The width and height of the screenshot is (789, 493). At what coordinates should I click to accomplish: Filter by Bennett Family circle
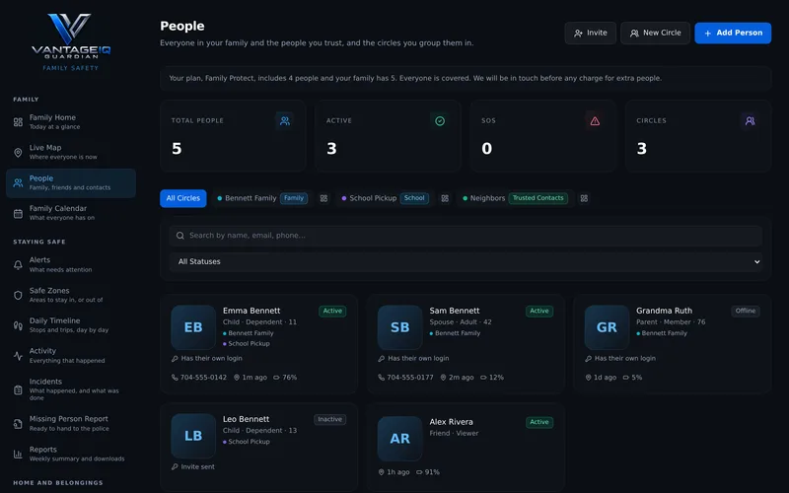click(x=262, y=198)
